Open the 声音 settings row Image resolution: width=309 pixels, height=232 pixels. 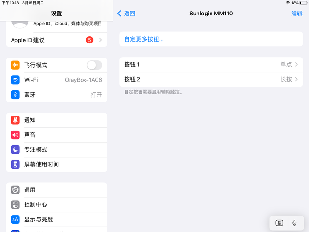pos(56,135)
